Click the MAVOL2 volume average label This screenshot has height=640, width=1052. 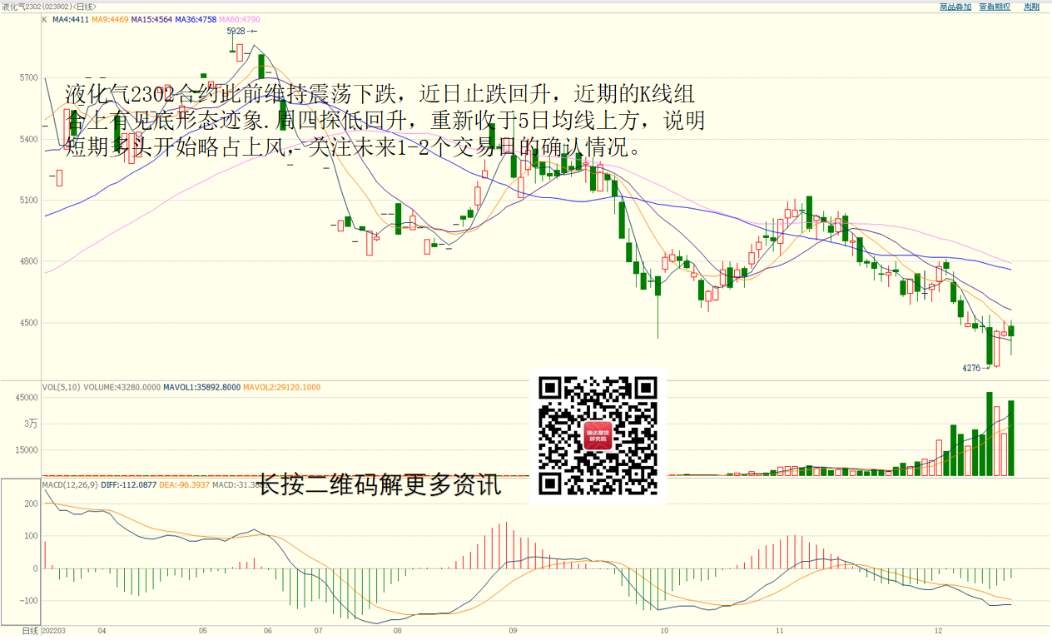pos(281,387)
